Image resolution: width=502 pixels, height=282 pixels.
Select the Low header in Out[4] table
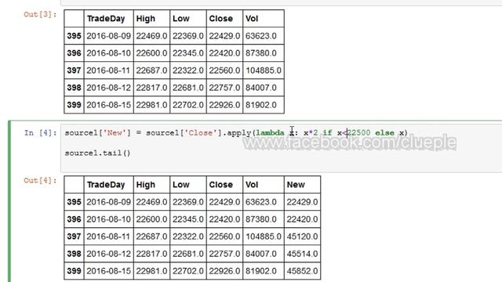181,185
